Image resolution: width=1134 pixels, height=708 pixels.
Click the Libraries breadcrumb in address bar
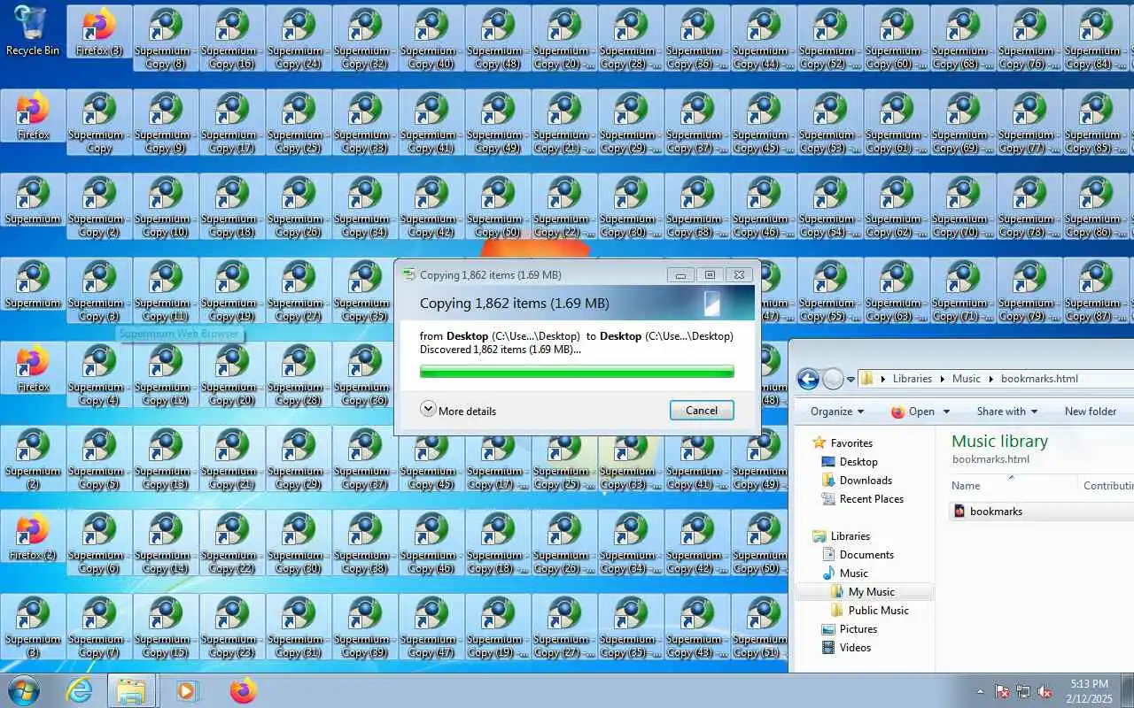tap(913, 379)
